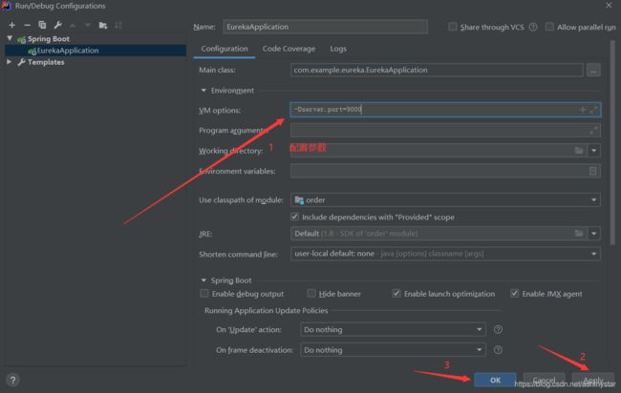
Task: Select EurekaApplication in the configuration tree
Action: coord(67,51)
